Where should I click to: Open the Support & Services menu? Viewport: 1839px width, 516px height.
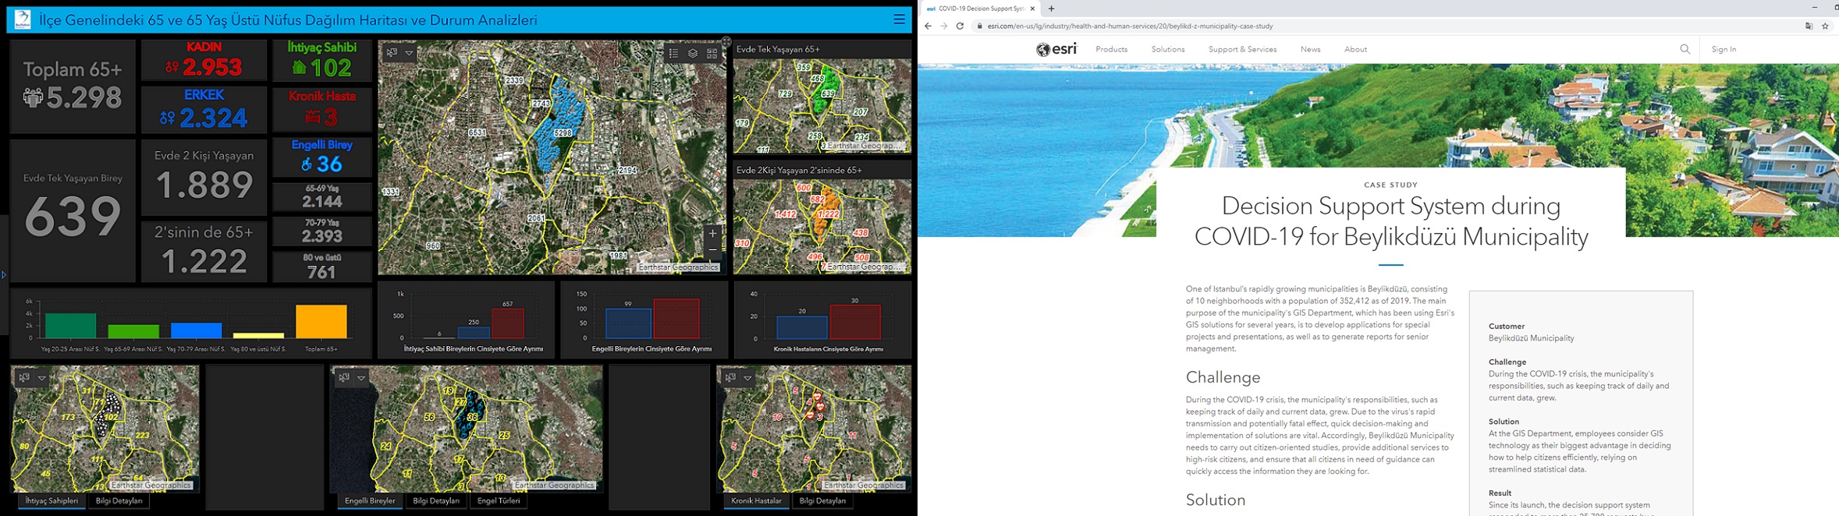[1242, 49]
